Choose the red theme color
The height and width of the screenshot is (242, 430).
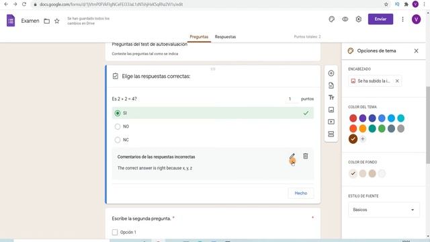[353, 118]
